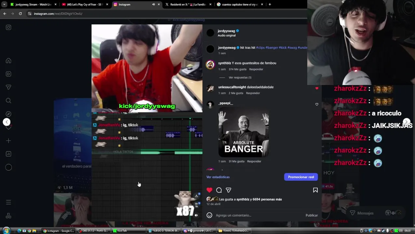Click the browser forward arrow
The width and height of the screenshot is (415, 234).
tap(12, 14)
